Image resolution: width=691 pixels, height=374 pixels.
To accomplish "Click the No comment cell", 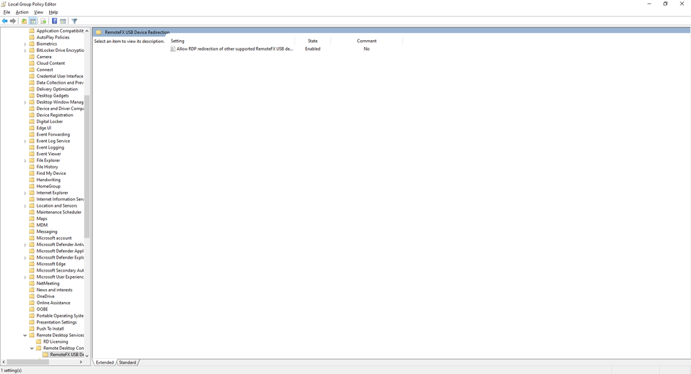I will (366, 49).
